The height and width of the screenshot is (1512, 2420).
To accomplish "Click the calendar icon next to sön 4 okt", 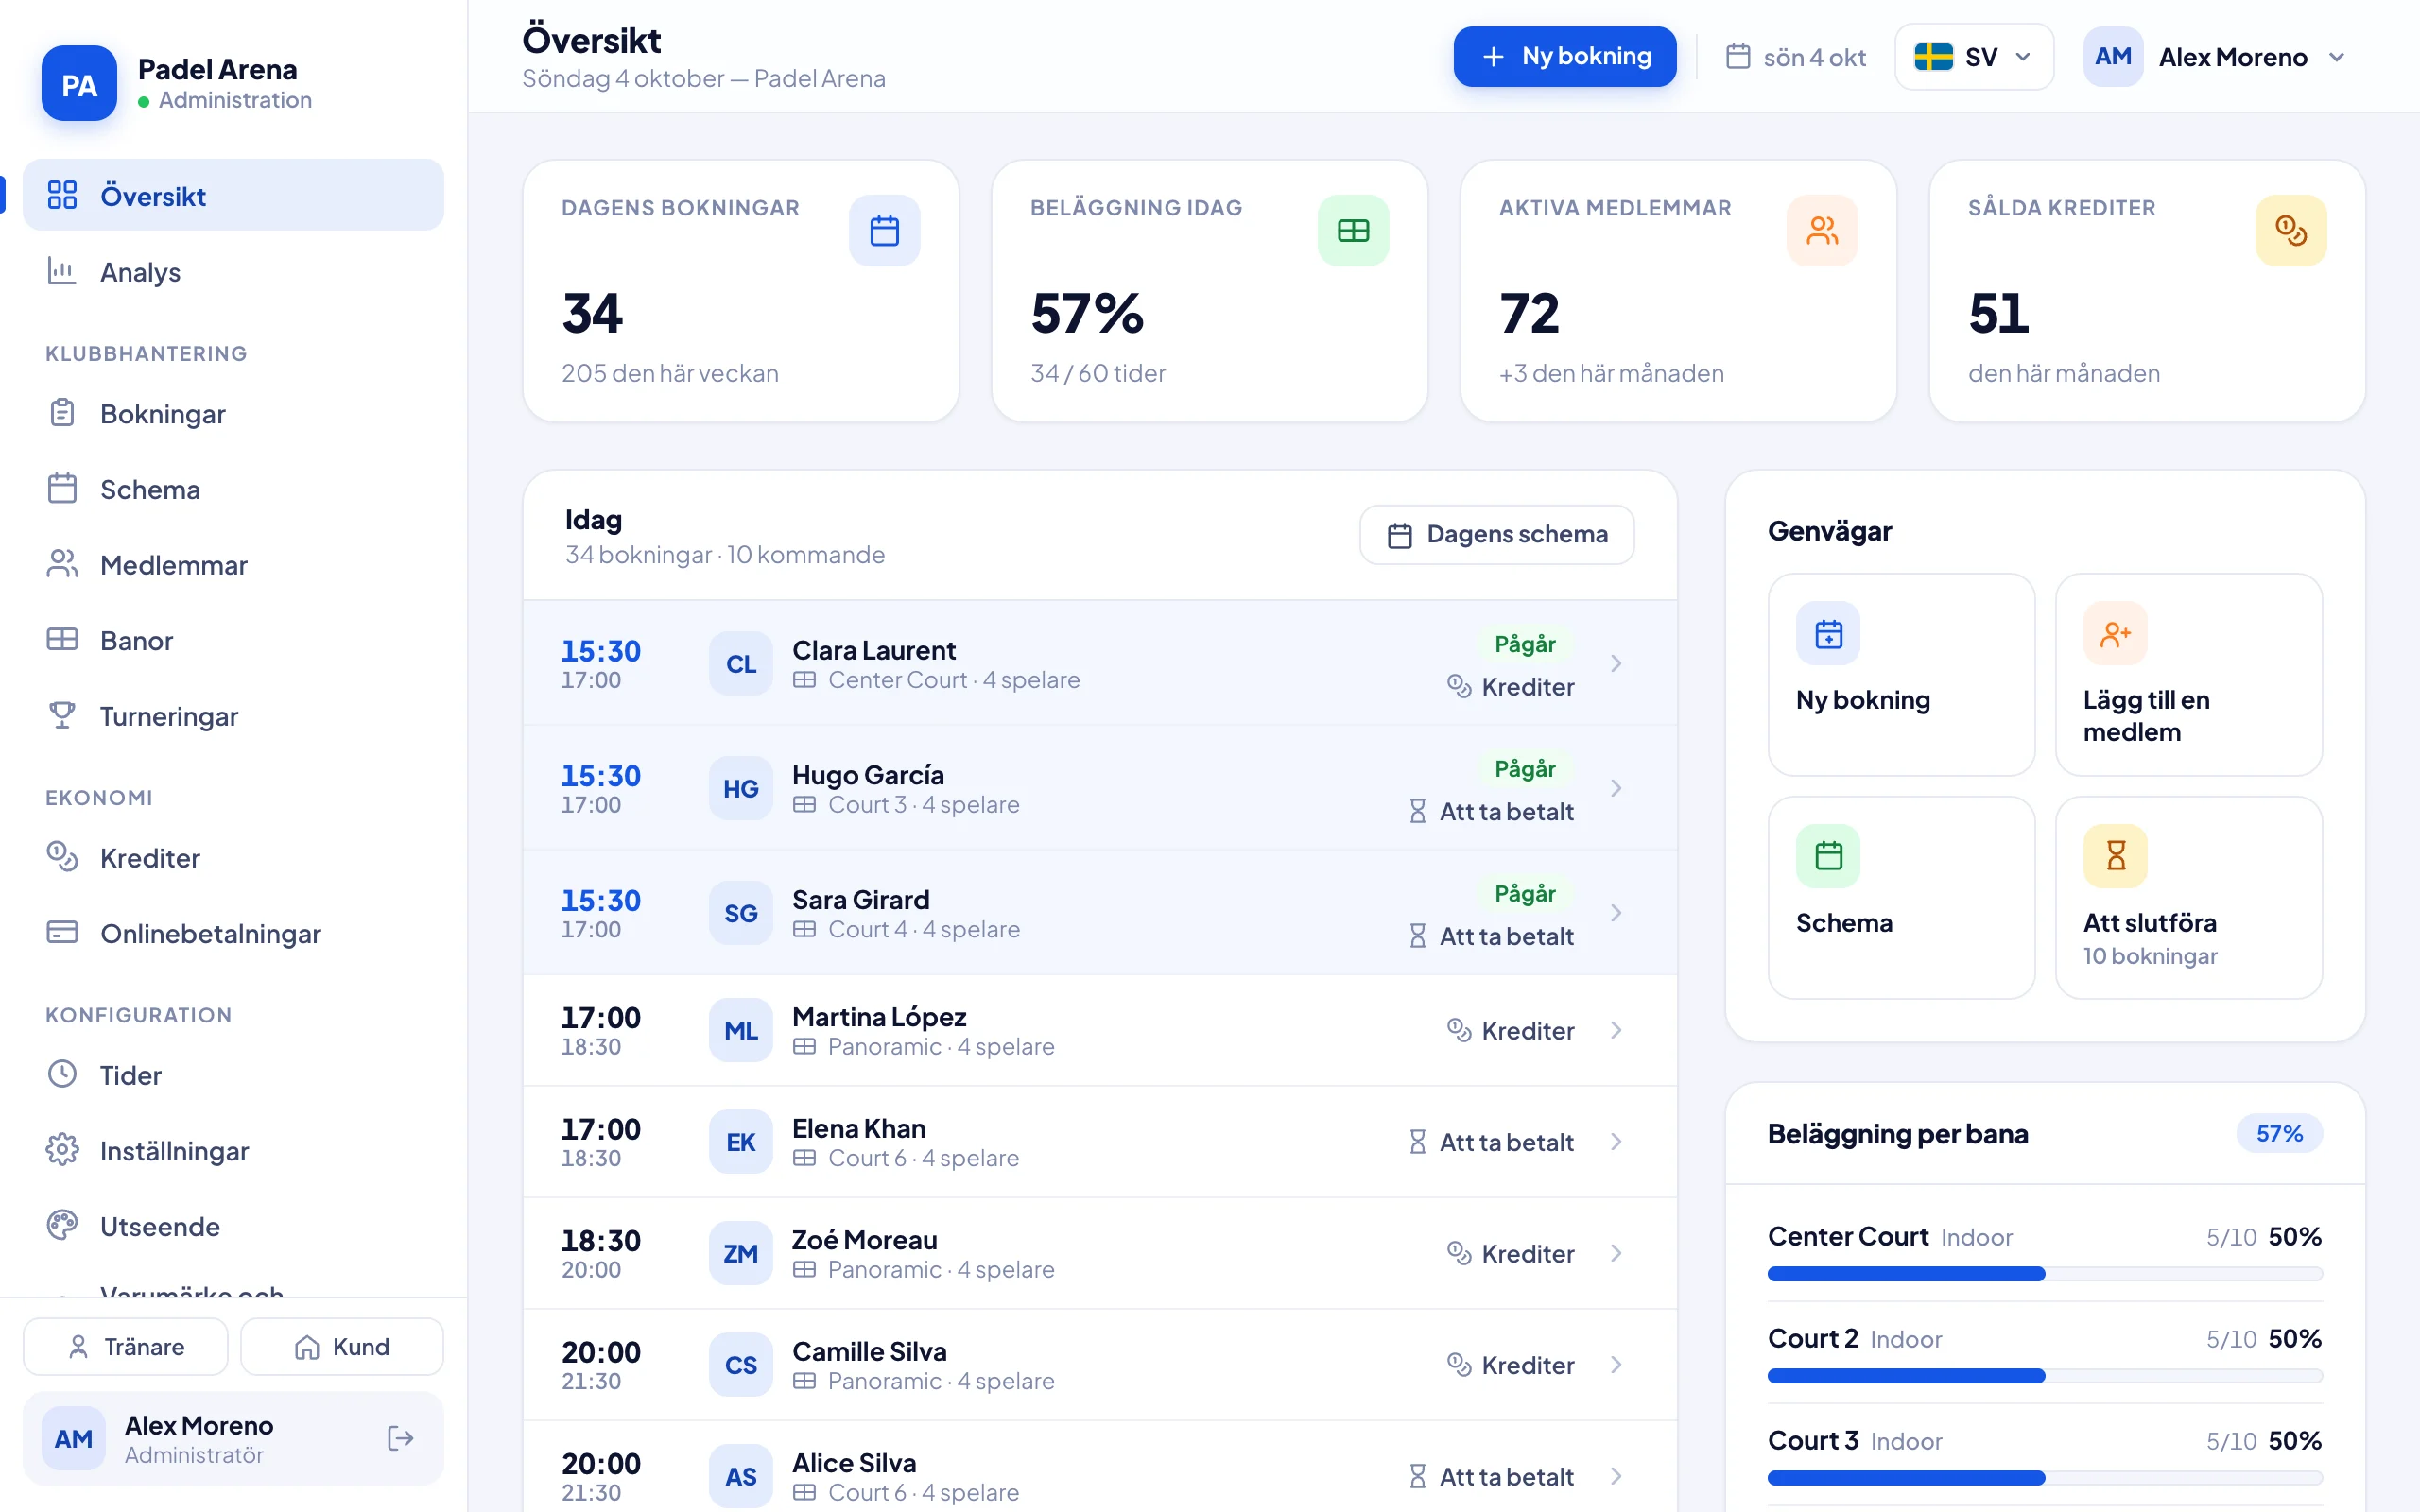I will click(1738, 57).
